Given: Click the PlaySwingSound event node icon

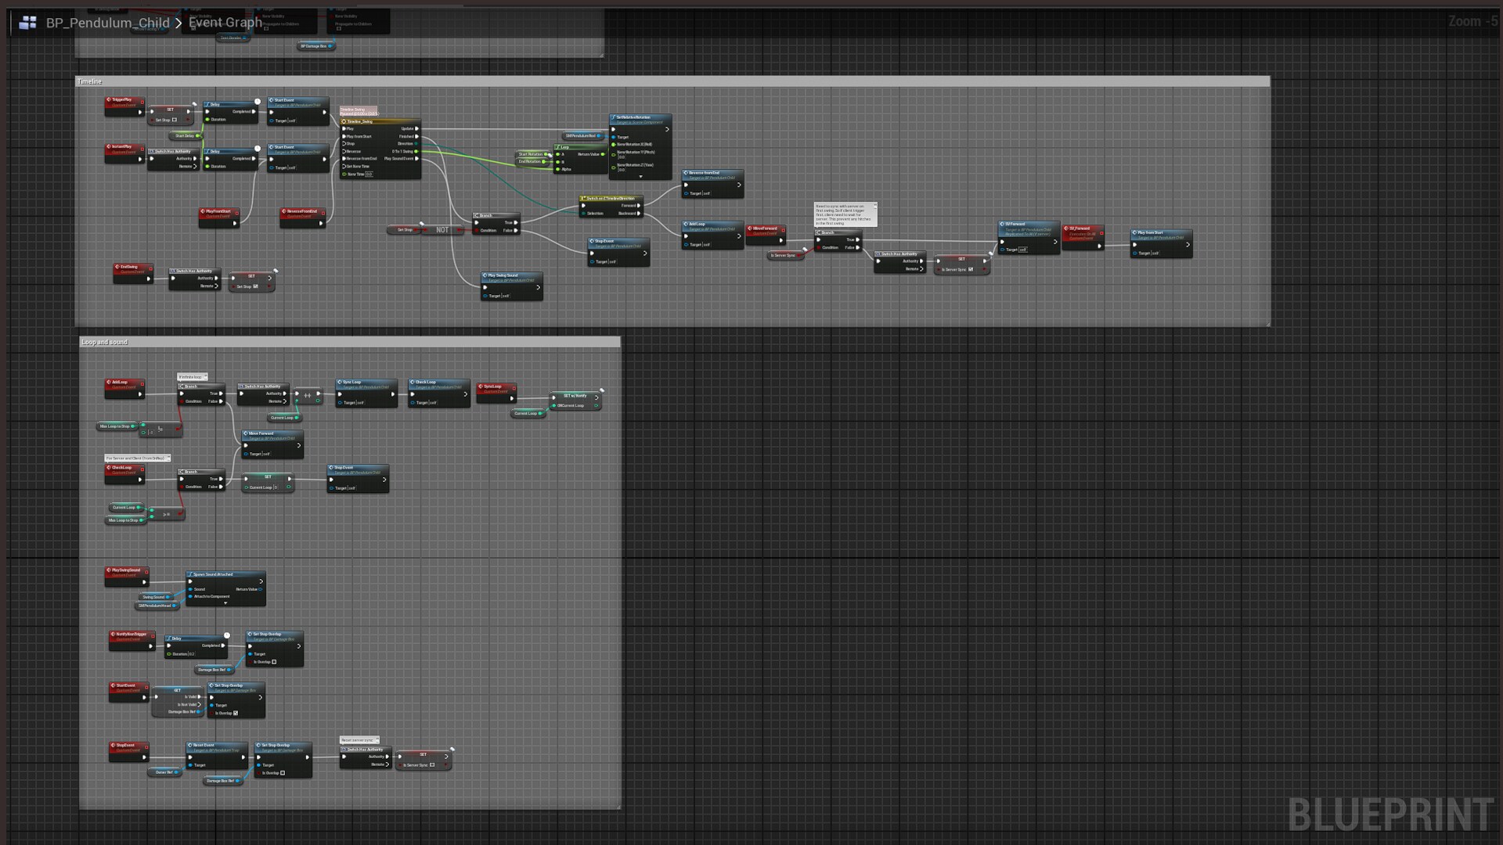Looking at the screenshot, I should coord(109,570).
